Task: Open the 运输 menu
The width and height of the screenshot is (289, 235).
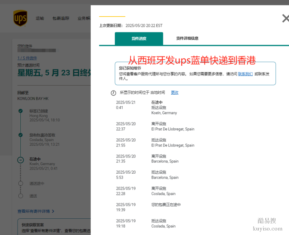Action: pos(40,18)
